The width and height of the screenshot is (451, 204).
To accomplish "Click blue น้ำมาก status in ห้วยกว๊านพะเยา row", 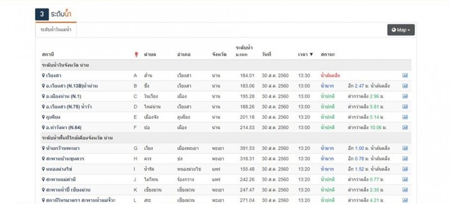I will [328, 148].
